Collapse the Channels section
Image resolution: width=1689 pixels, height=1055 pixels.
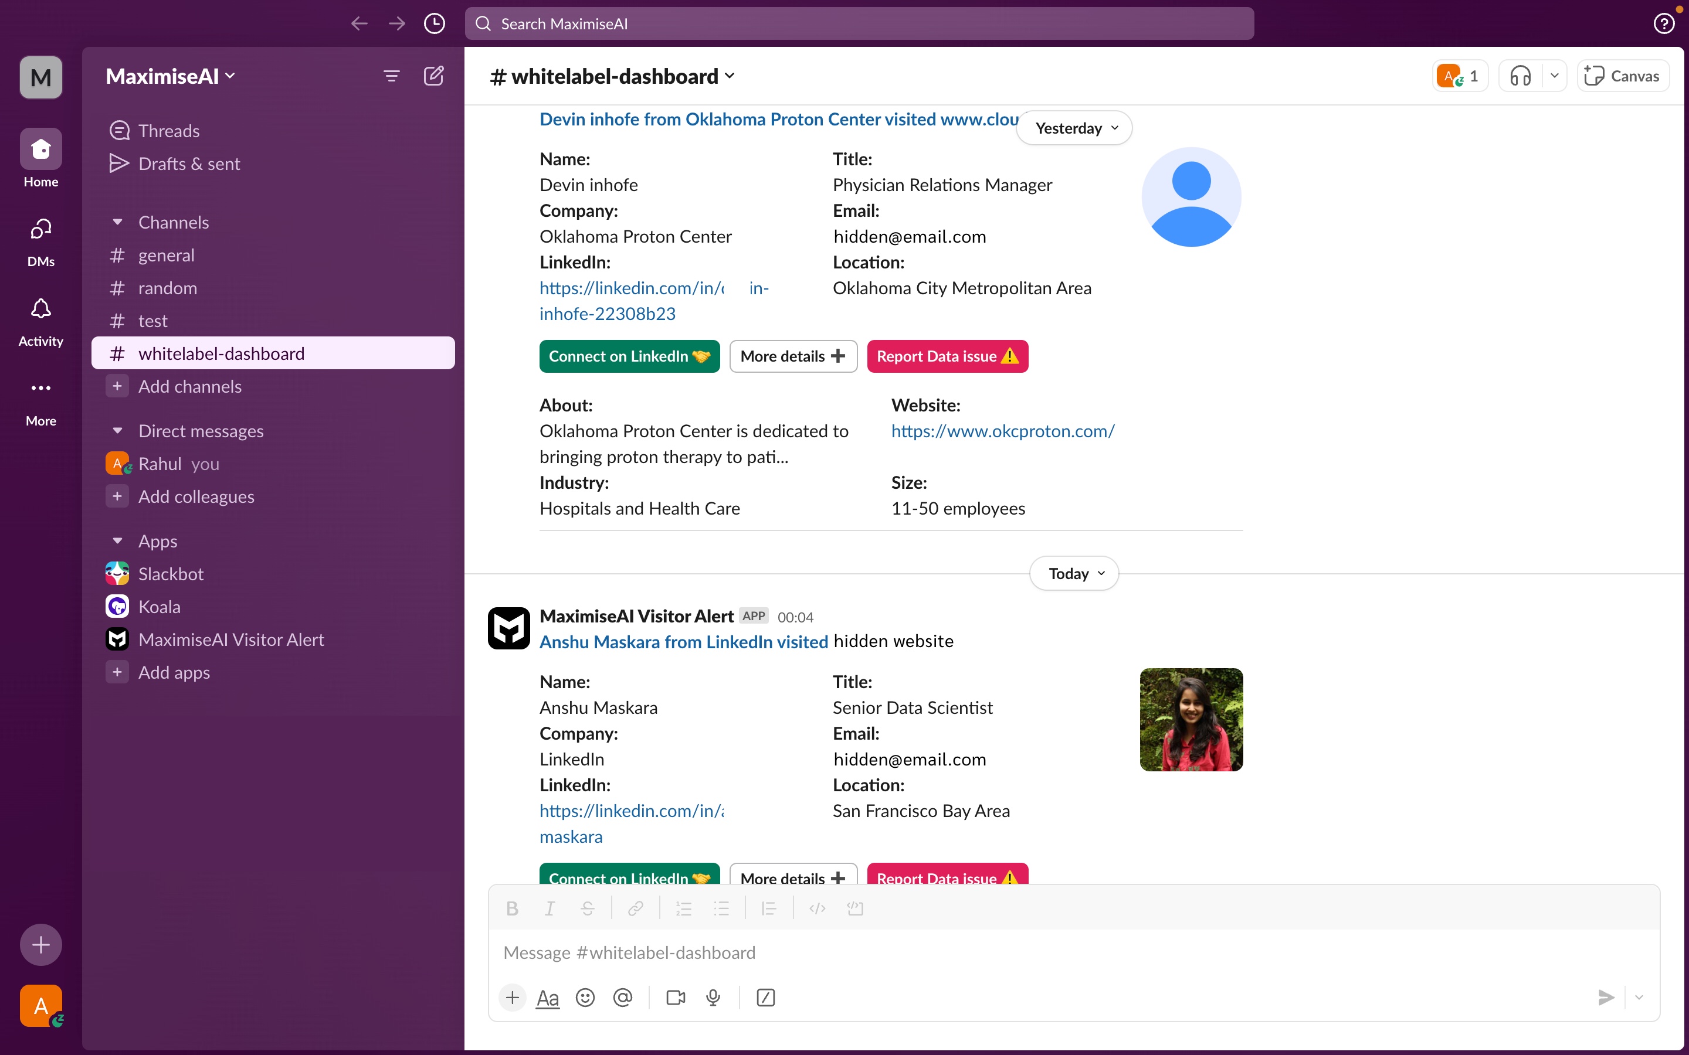(117, 222)
